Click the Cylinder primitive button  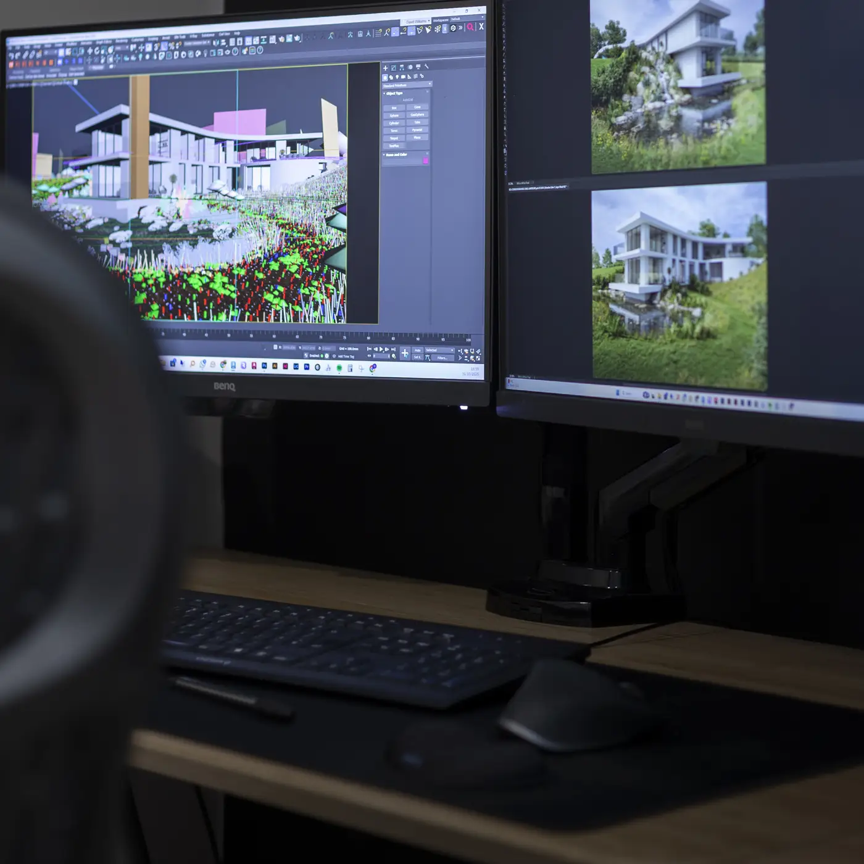pyautogui.click(x=394, y=123)
